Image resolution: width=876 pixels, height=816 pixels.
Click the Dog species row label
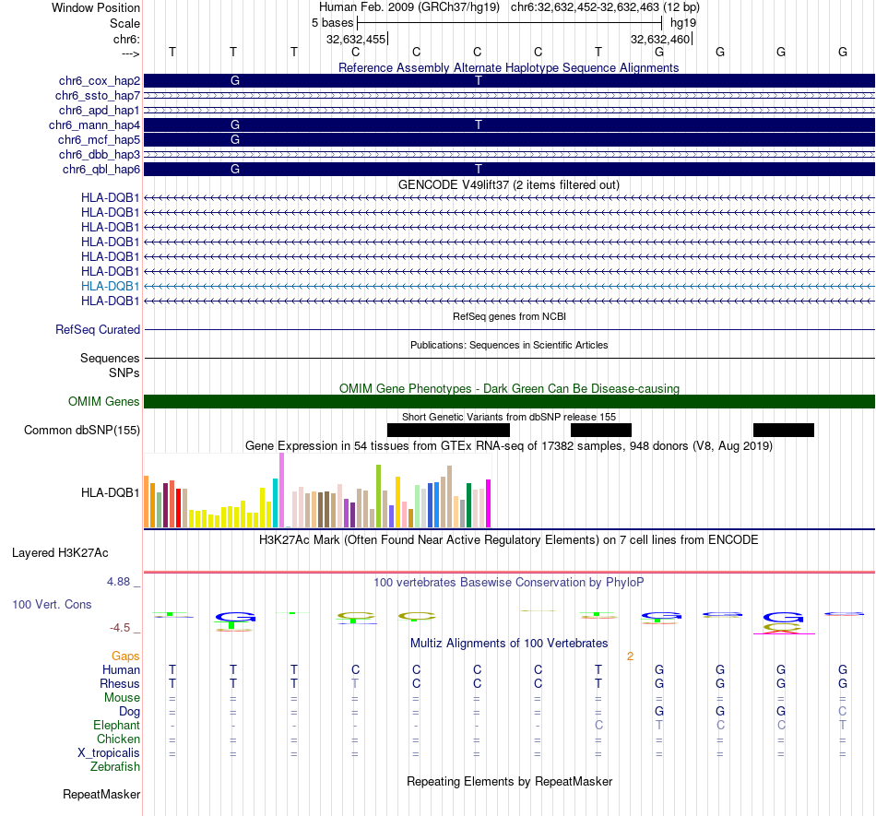(x=130, y=712)
